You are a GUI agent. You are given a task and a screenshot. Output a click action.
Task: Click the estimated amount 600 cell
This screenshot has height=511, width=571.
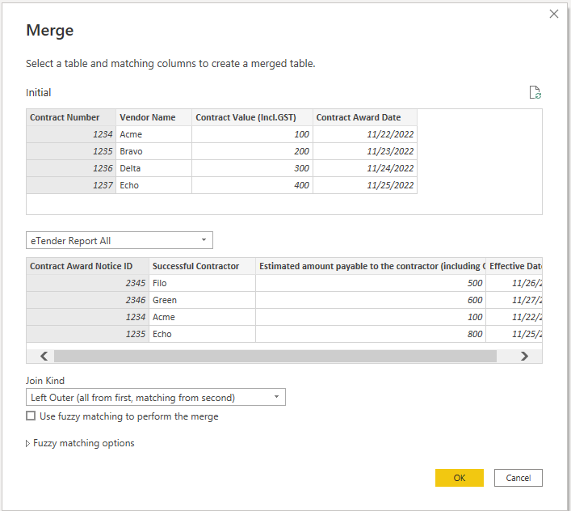click(x=371, y=300)
